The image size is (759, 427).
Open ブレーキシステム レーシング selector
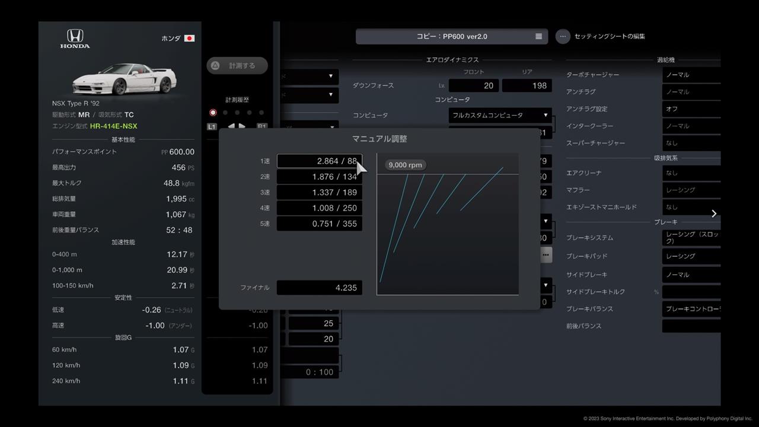[x=691, y=238]
